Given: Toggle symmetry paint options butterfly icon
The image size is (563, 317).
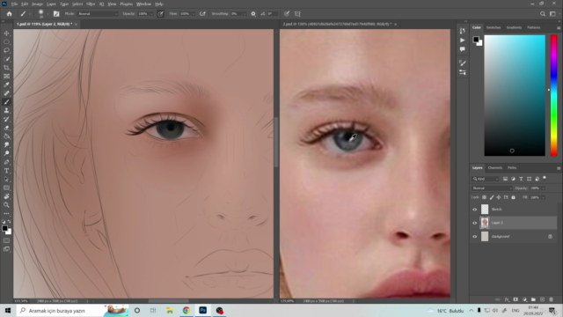Looking at the screenshot, I should click(297, 14).
